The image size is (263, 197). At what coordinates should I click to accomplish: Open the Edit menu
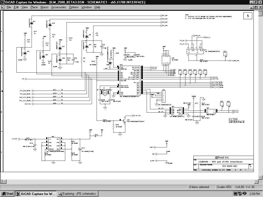(x=16, y=7)
